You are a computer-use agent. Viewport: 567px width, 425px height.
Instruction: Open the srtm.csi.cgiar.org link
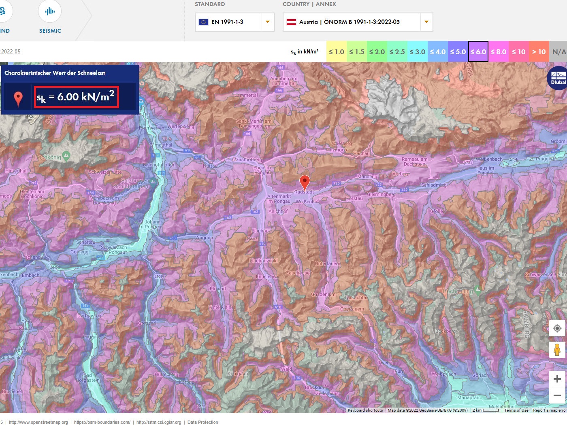(159, 422)
